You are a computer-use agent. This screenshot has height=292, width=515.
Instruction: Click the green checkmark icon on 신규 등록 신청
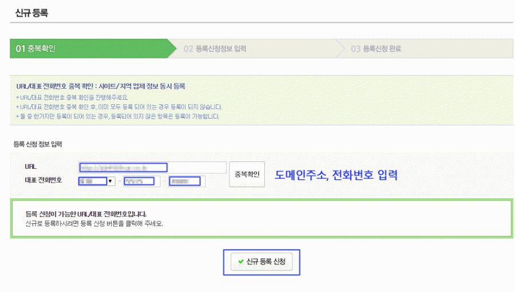[240, 262]
